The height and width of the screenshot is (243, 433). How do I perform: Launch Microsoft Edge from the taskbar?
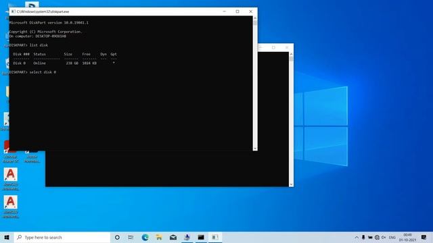pyautogui.click(x=145, y=237)
